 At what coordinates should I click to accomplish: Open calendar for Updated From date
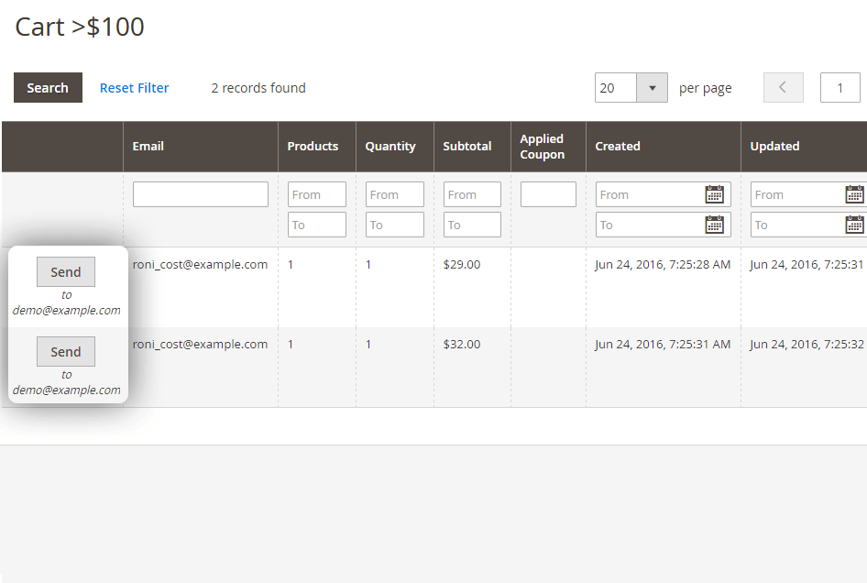point(855,194)
